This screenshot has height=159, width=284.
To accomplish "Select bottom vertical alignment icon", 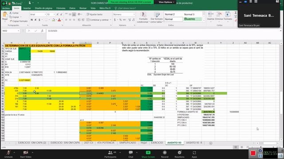I will [74, 15].
